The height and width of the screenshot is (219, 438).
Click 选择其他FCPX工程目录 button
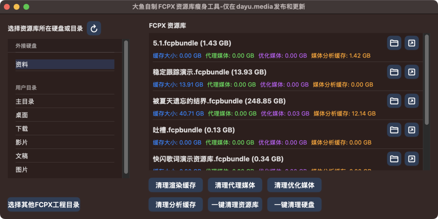tap(44, 204)
